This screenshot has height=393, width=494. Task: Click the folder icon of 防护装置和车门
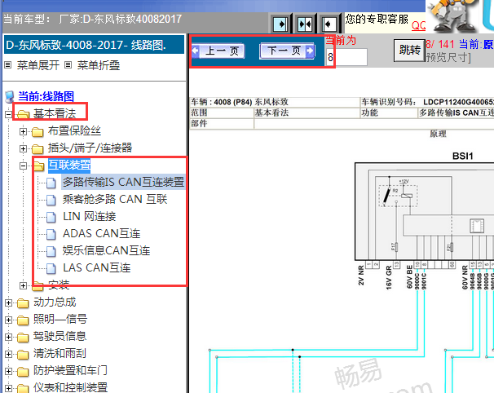[x=23, y=372]
